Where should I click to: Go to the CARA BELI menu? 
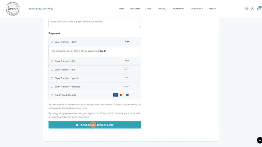162,9
